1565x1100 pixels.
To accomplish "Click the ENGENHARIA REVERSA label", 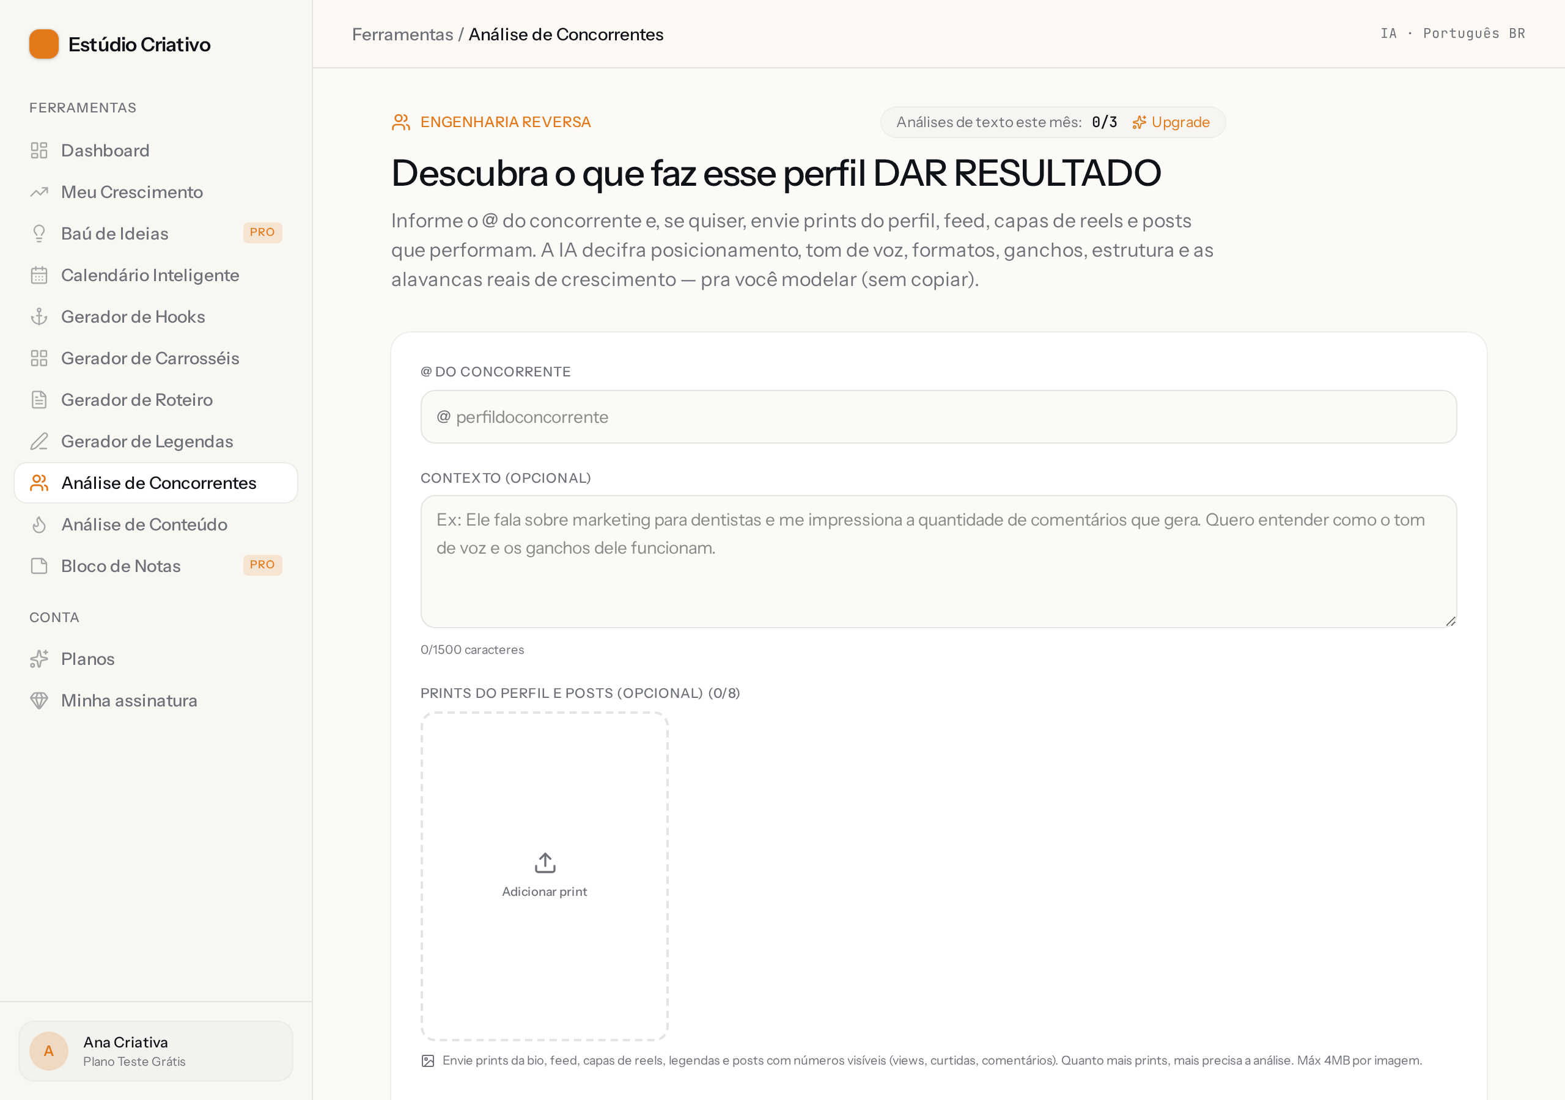I will [x=505, y=123].
